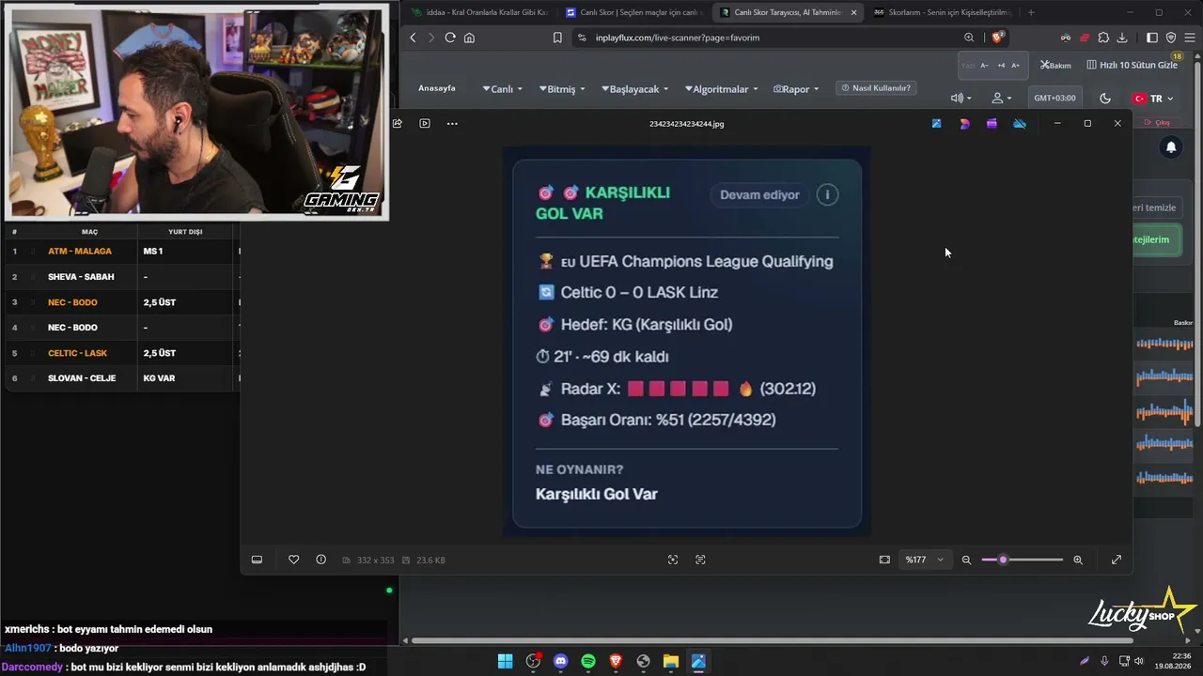Image resolution: width=1203 pixels, height=676 pixels.
Task: Open the Windows Start menu
Action: (505, 661)
